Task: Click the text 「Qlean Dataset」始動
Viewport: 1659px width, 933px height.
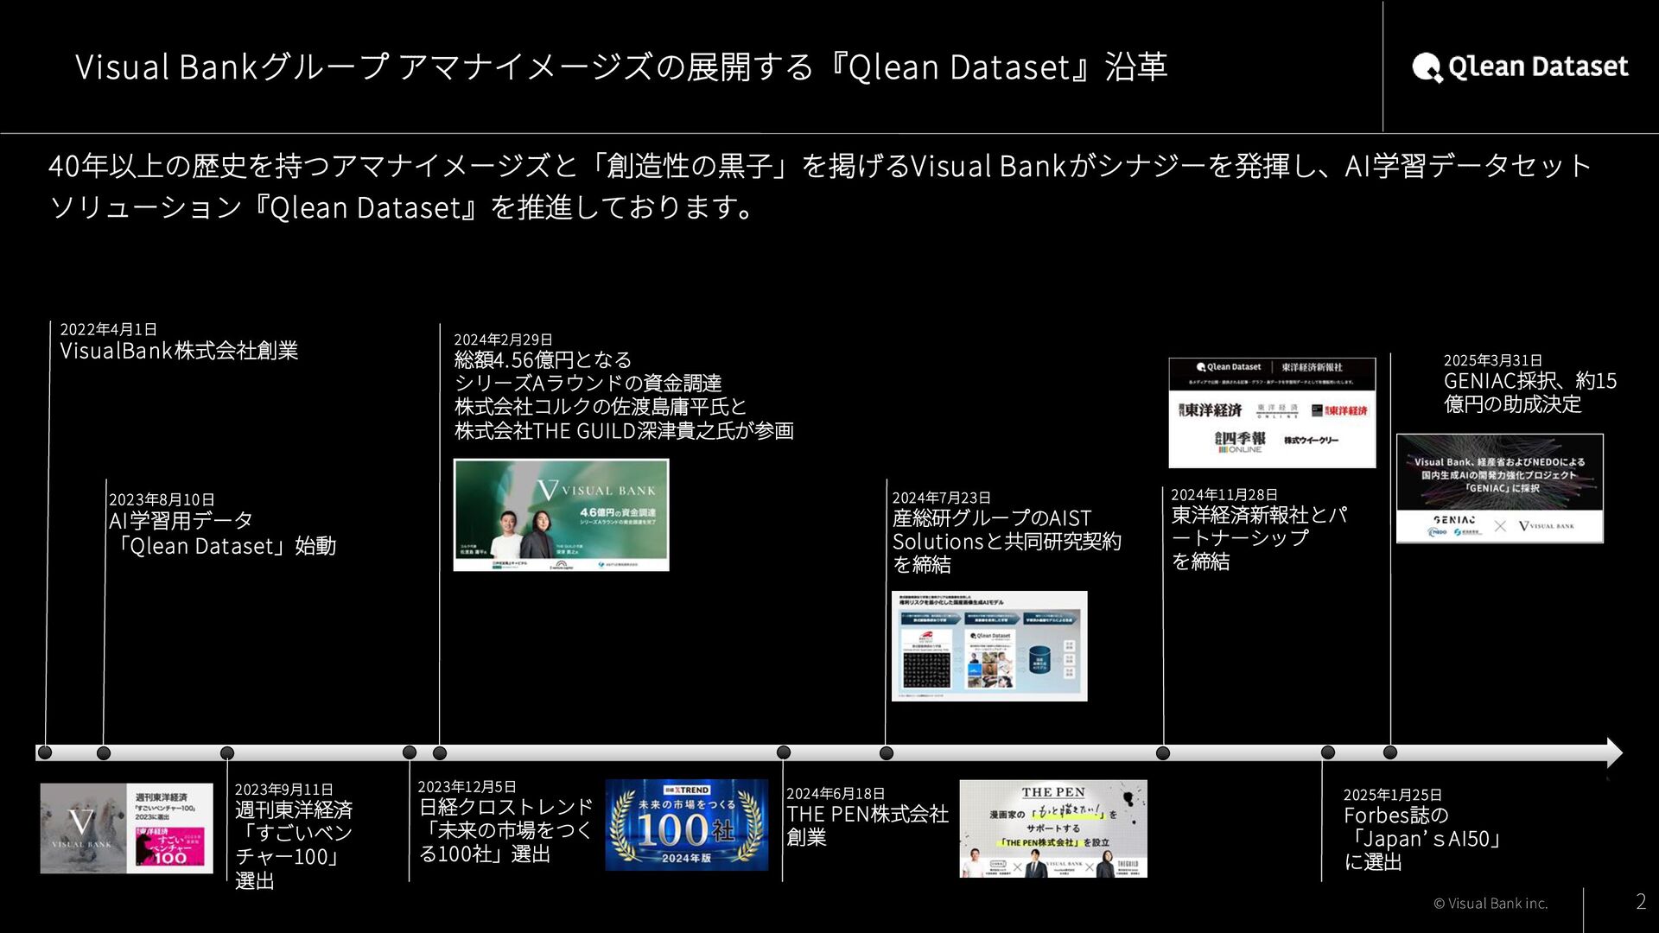Action: tap(223, 546)
